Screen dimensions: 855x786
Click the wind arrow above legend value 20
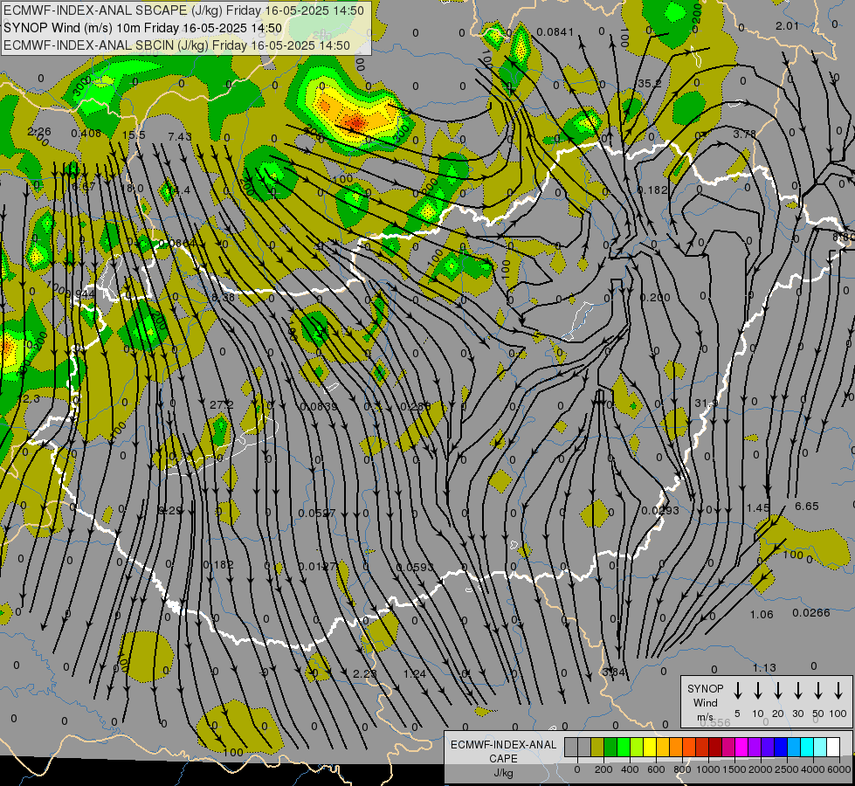click(x=778, y=691)
